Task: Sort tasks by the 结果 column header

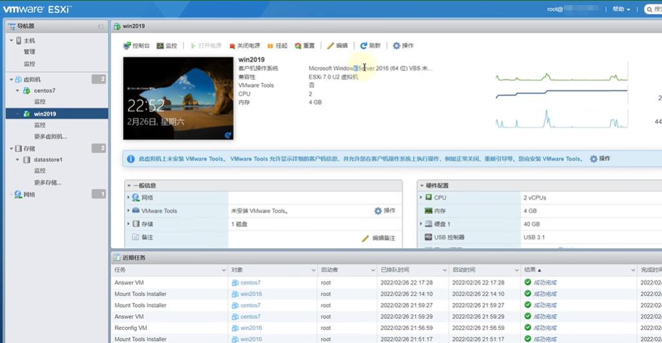Action: tap(532, 269)
